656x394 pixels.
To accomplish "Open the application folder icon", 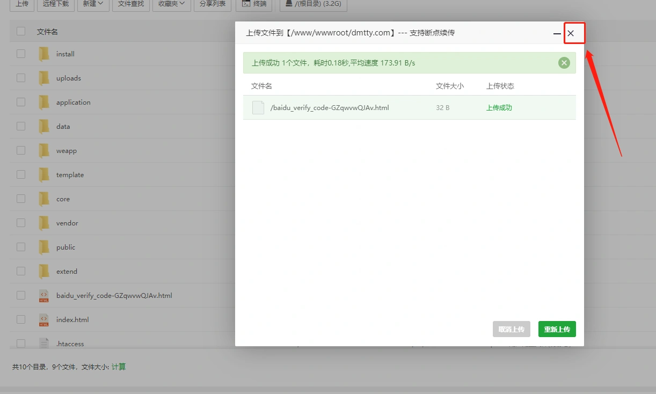I will 44,103.
